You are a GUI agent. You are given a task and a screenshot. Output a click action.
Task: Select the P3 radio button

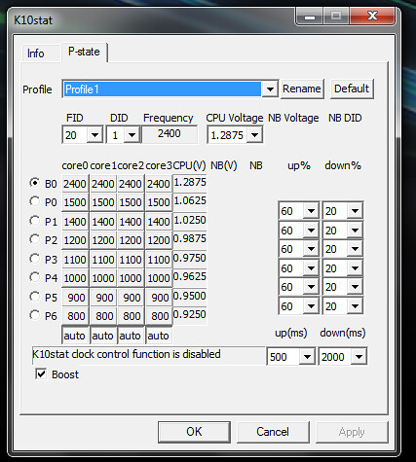click(x=34, y=259)
